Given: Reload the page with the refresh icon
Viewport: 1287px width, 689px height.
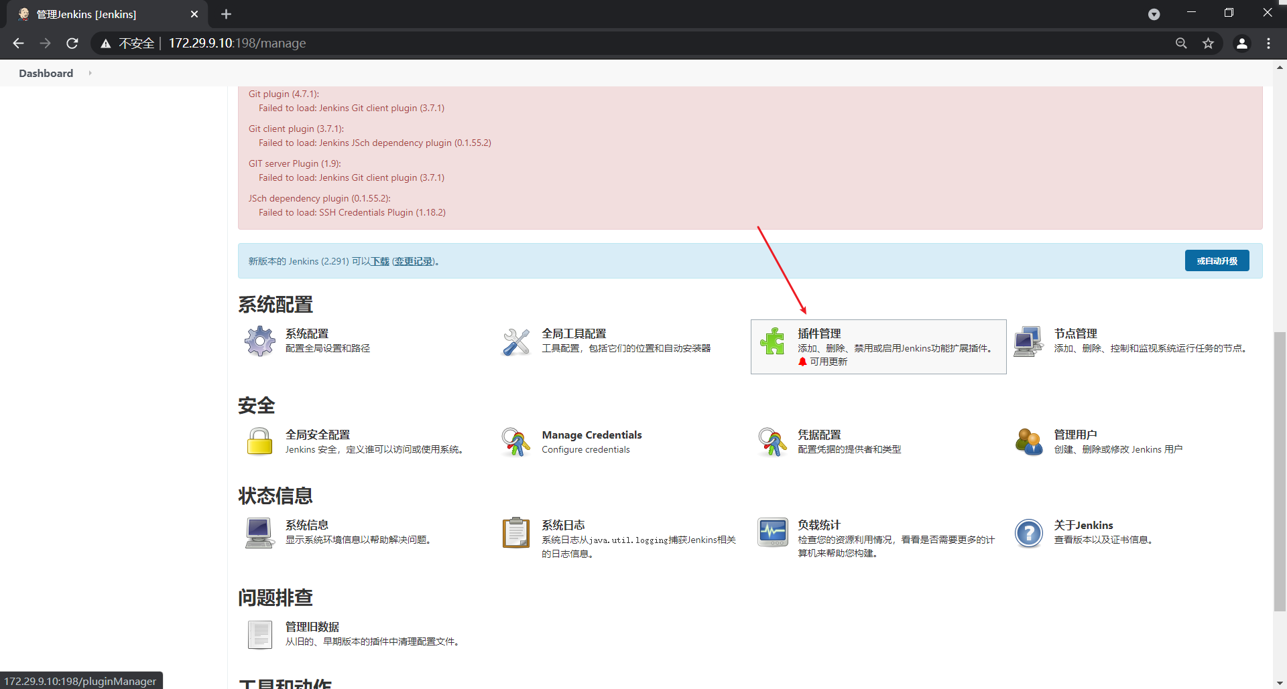Looking at the screenshot, I should 72,44.
